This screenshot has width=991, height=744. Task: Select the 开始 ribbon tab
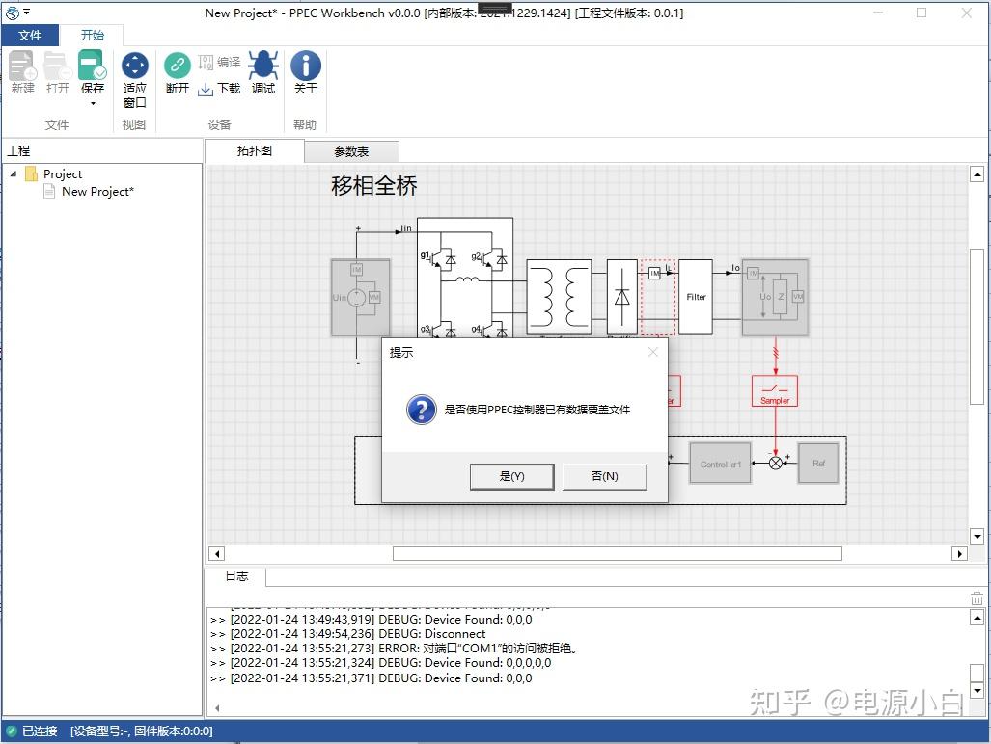click(93, 36)
